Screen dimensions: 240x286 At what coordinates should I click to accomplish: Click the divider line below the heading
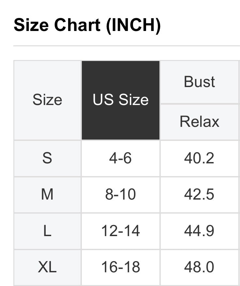coord(127,46)
